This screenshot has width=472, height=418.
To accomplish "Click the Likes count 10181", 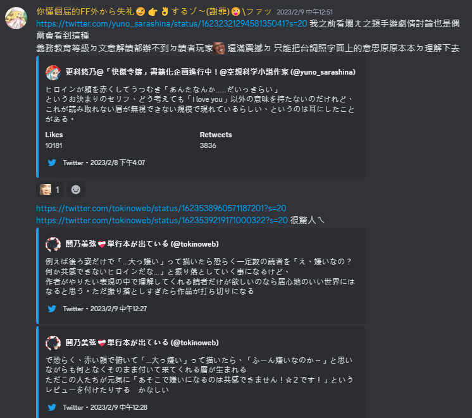I will tap(54, 145).
